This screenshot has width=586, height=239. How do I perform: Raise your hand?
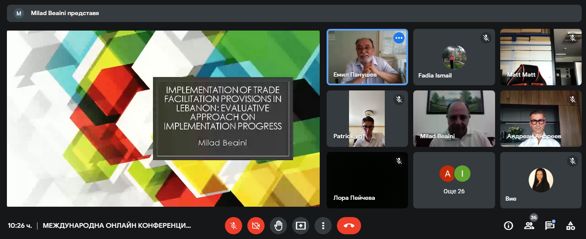pyautogui.click(x=278, y=225)
